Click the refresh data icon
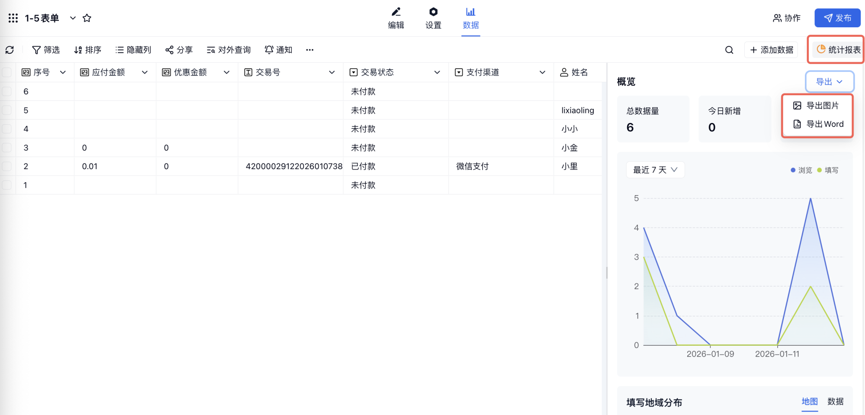 [10, 50]
